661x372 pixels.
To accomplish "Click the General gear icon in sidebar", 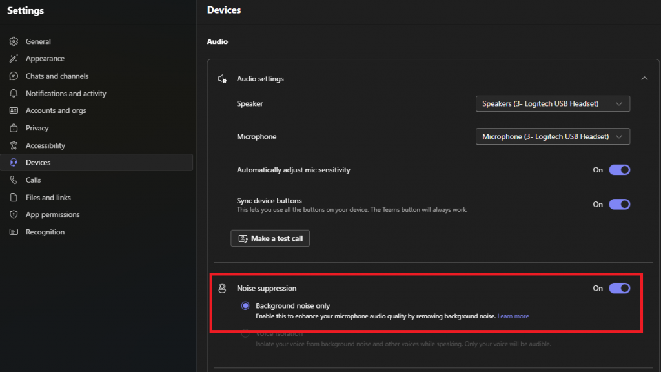I will (x=14, y=41).
